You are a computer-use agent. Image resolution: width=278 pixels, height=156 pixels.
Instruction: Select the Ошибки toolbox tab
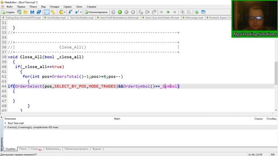click(x=10, y=149)
